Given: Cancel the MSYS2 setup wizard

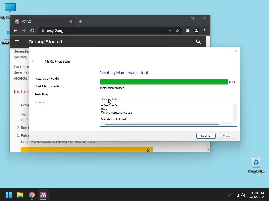Looking at the screenshot, I should click(x=227, y=136).
